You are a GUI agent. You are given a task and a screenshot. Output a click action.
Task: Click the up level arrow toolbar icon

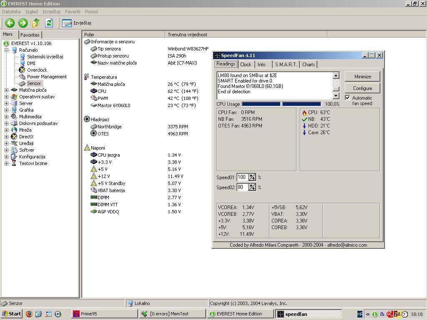tap(36, 23)
